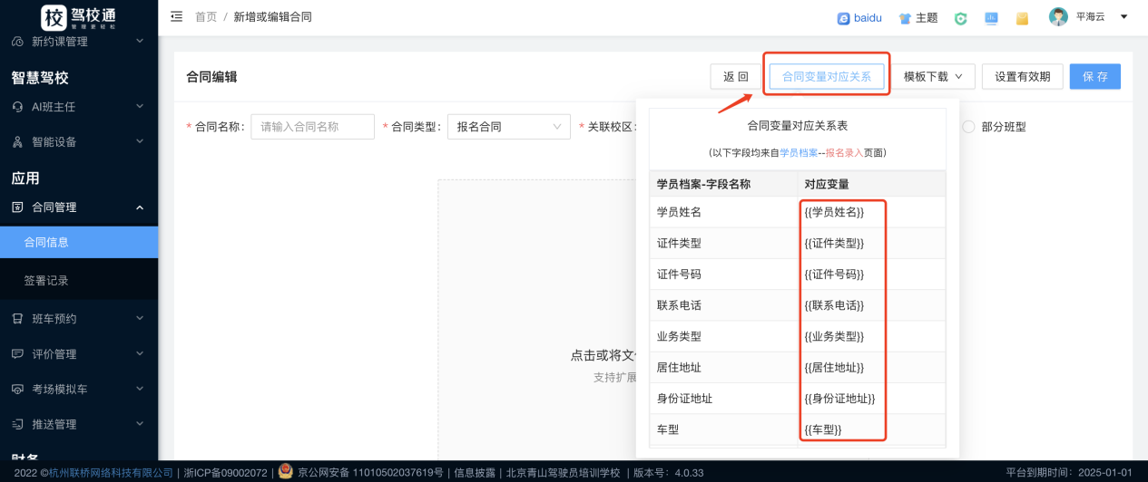Click the {{居住地址}} variable cell

[871, 367]
